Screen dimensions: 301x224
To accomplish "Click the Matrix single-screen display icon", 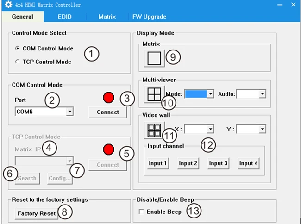I will pyautogui.click(x=154, y=58).
